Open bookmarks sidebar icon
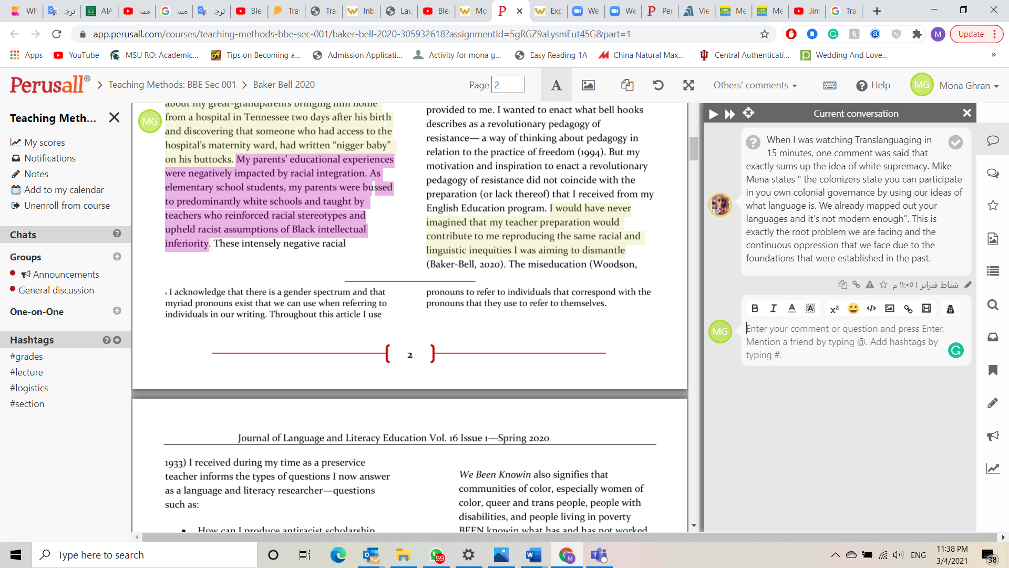Screen dimensions: 1009x568 pyautogui.click(x=993, y=370)
